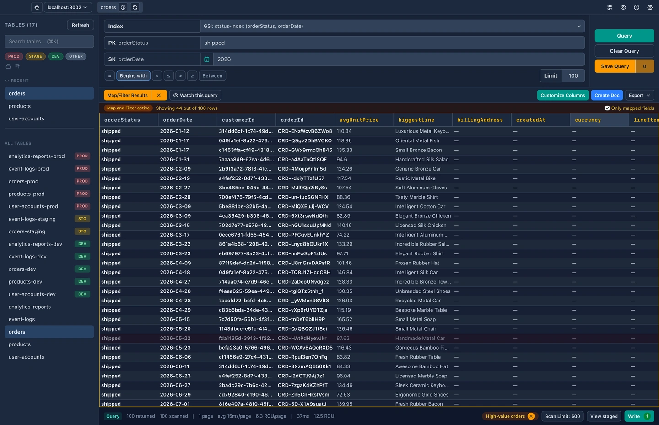
Task: Open Customize Columns
Action: point(563,95)
